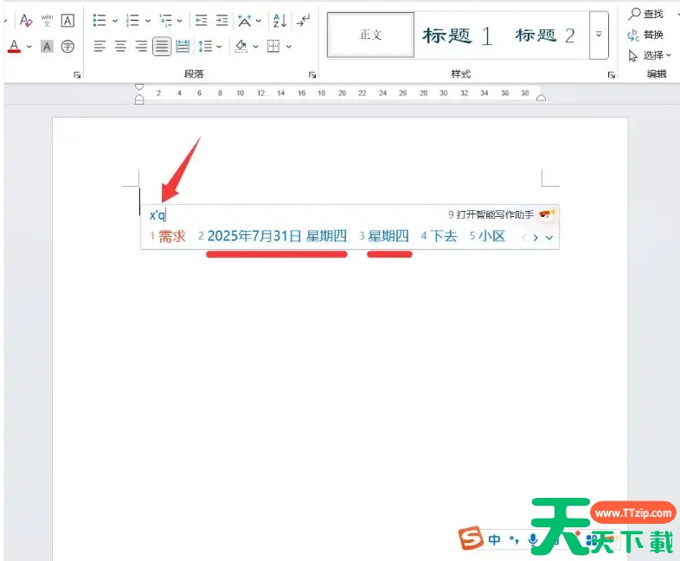Click the Increase Indent icon

pyautogui.click(x=221, y=20)
